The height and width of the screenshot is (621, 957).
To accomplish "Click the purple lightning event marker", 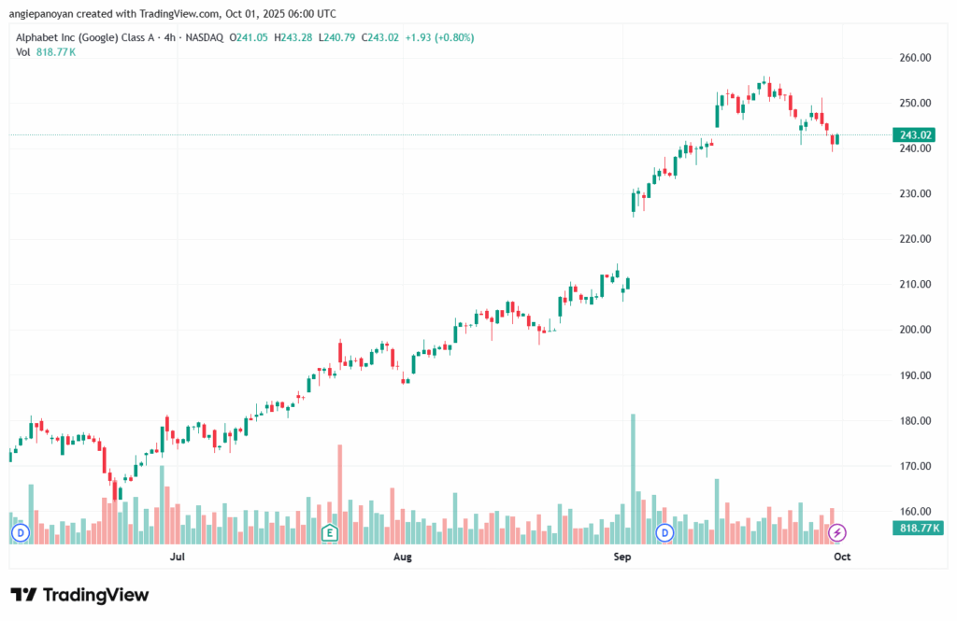I will (837, 533).
